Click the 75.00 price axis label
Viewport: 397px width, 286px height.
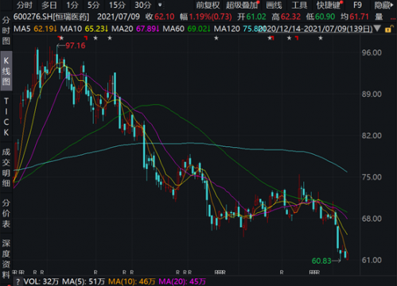tap(372, 177)
